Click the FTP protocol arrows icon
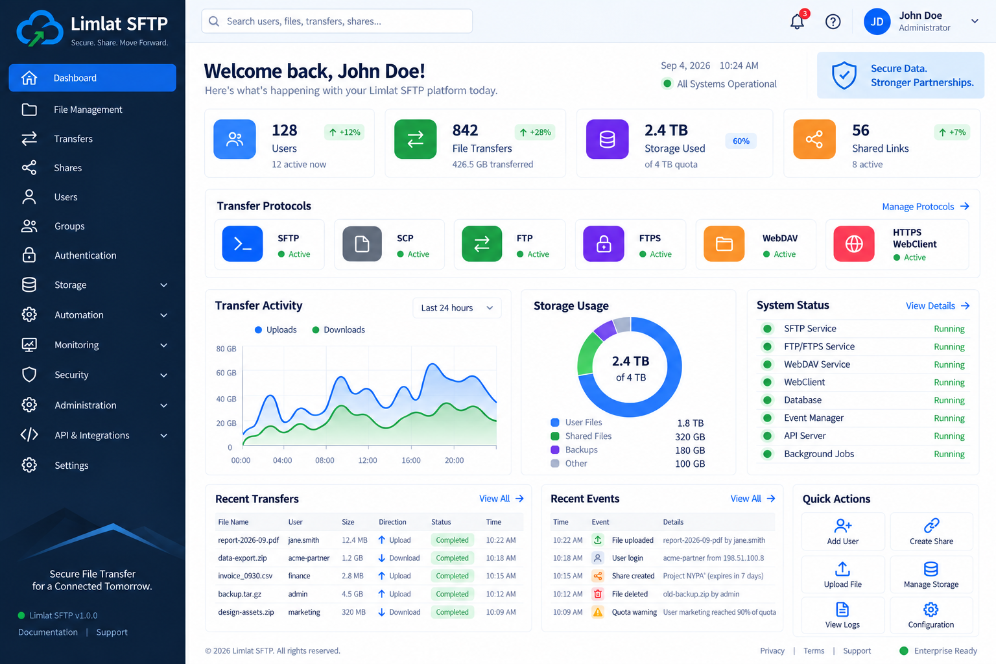 tap(482, 244)
